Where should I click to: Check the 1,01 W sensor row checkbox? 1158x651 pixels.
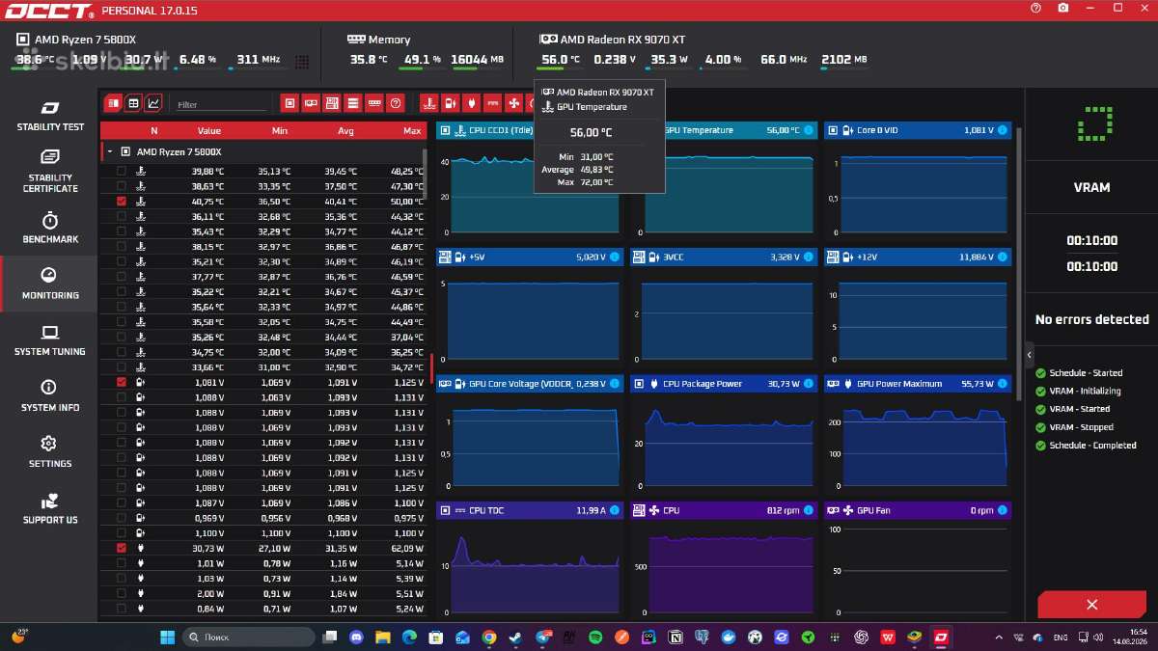click(x=122, y=563)
